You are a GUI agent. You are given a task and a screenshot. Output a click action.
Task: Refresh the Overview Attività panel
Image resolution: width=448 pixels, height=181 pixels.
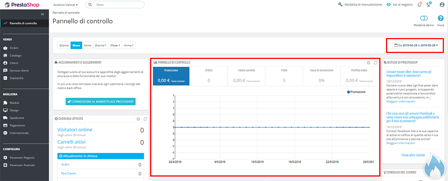click(x=145, y=119)
